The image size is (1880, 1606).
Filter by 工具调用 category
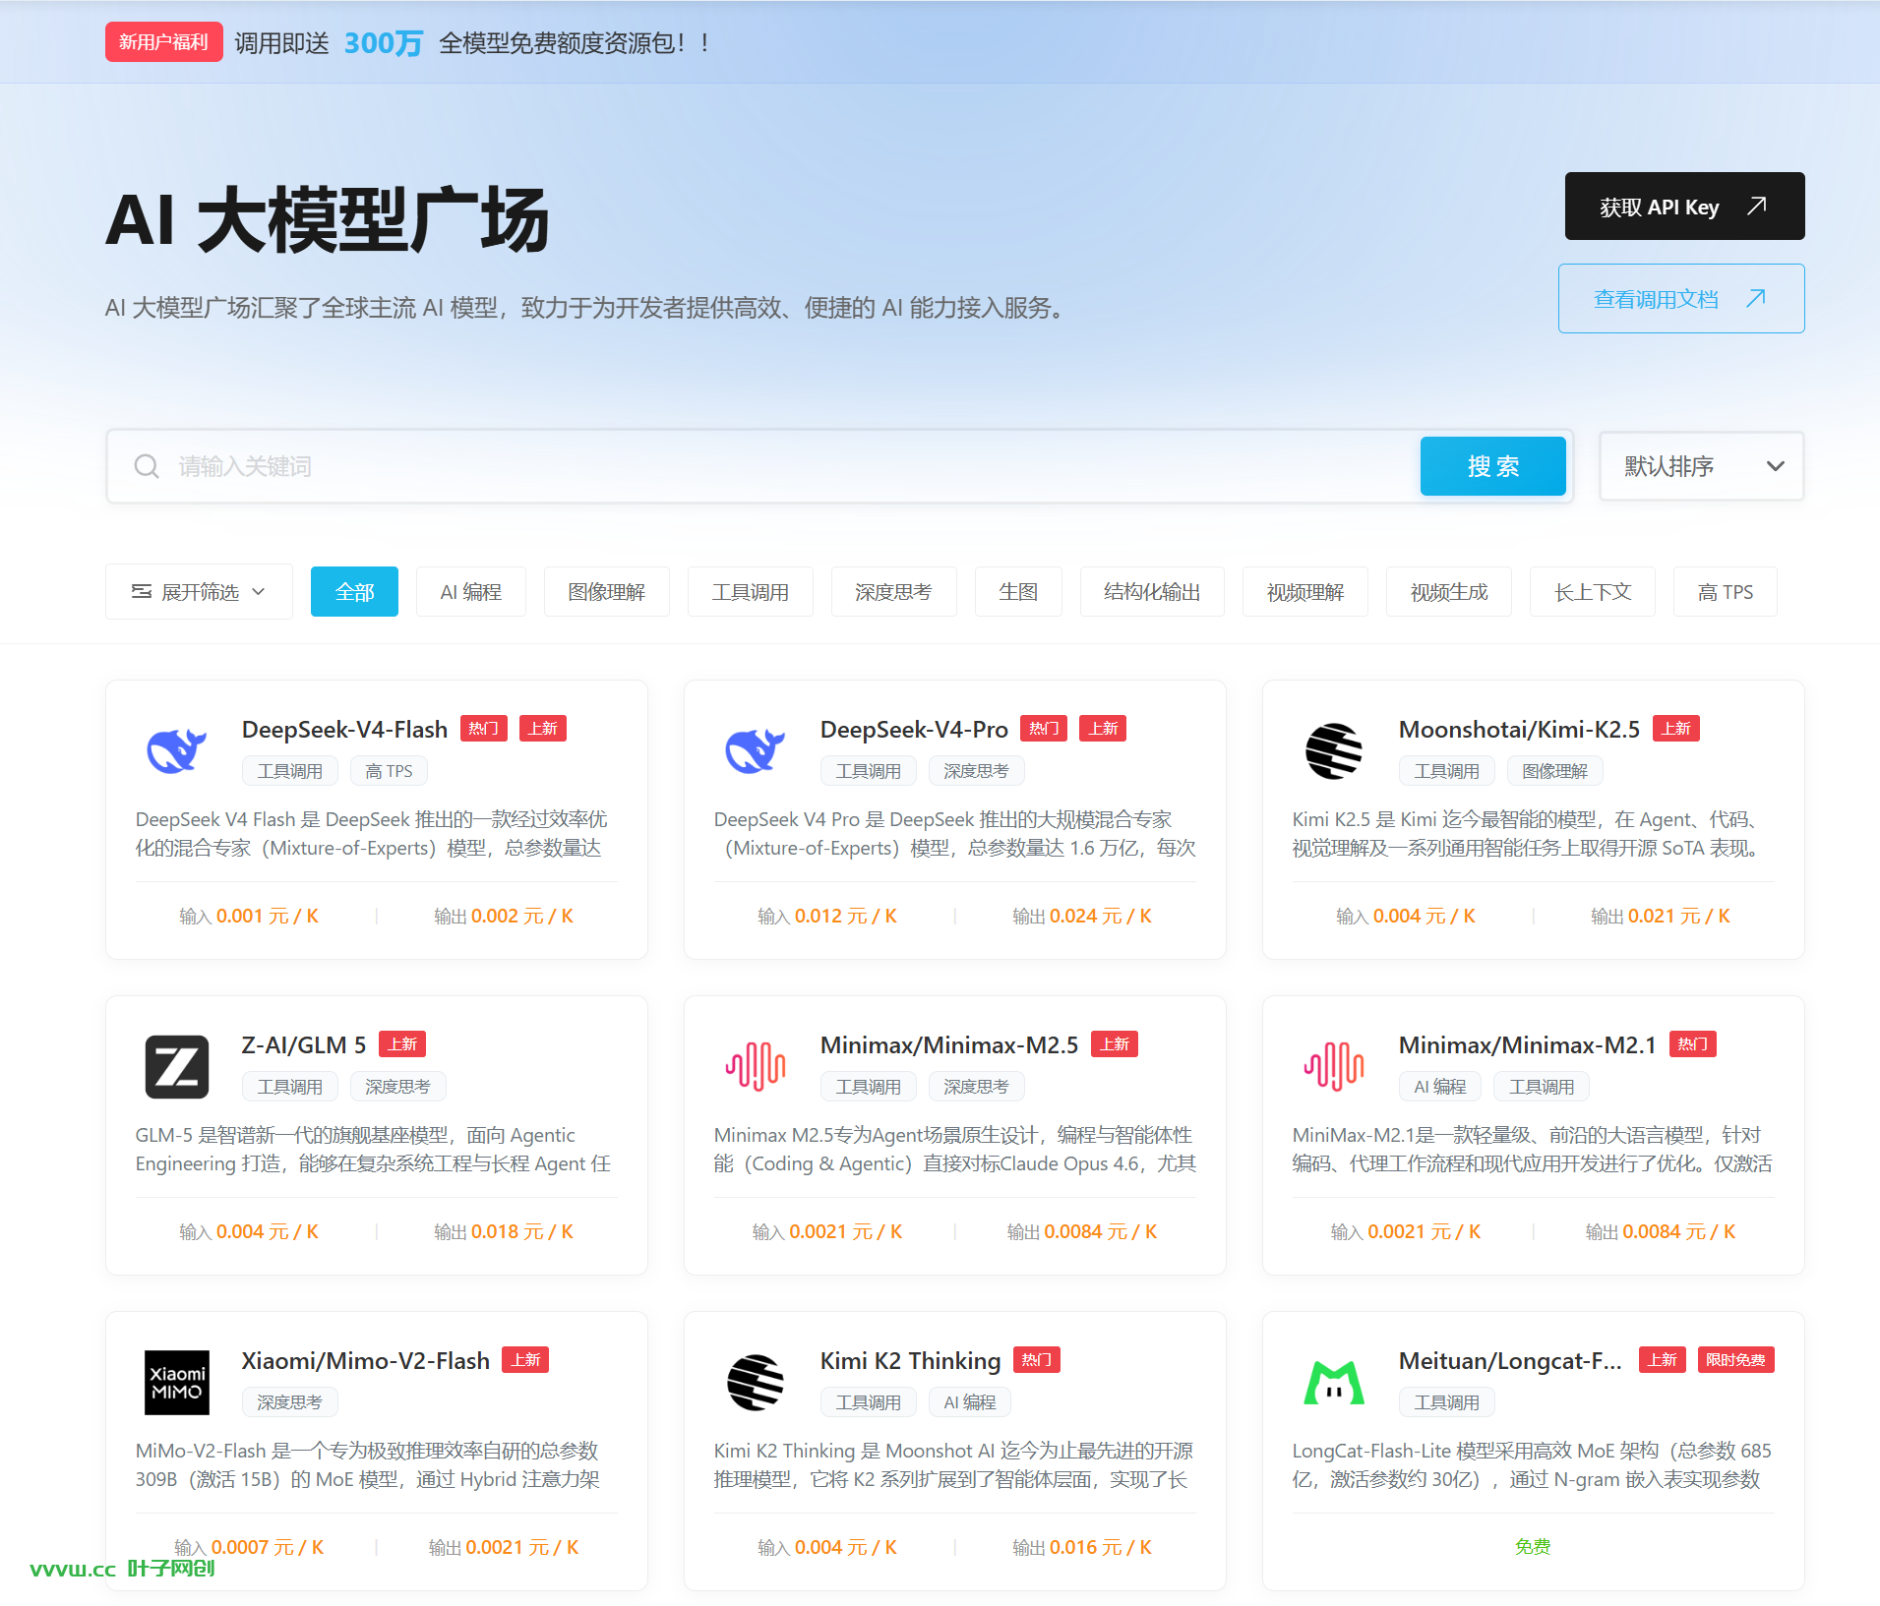click(751, 592)
